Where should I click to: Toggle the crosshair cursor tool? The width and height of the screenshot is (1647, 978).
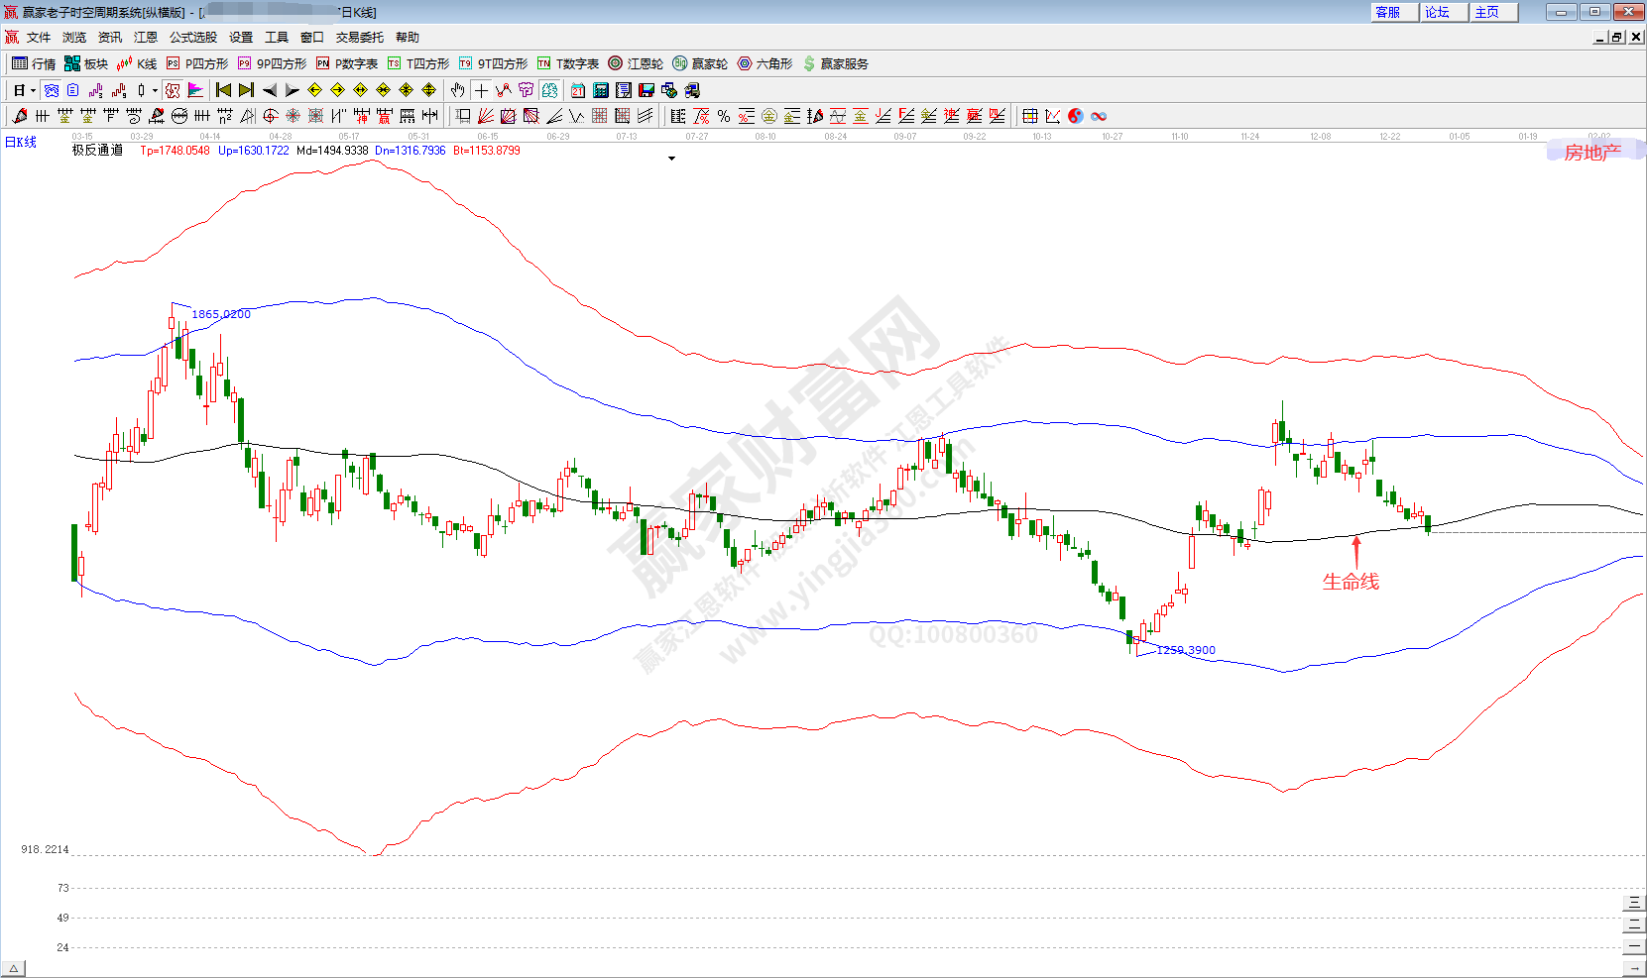(481, 90)
